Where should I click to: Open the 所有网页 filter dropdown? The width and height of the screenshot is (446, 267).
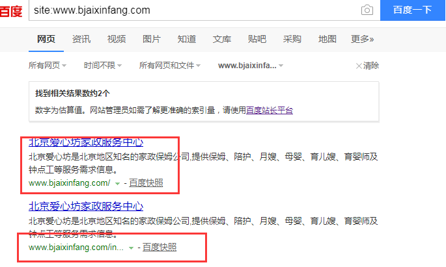pyautogui.click(x=48, y=66)
